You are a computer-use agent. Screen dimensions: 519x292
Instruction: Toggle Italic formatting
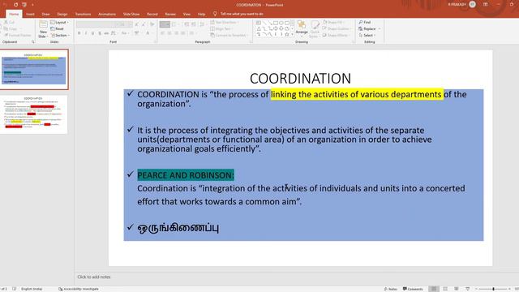coord(86,33)
